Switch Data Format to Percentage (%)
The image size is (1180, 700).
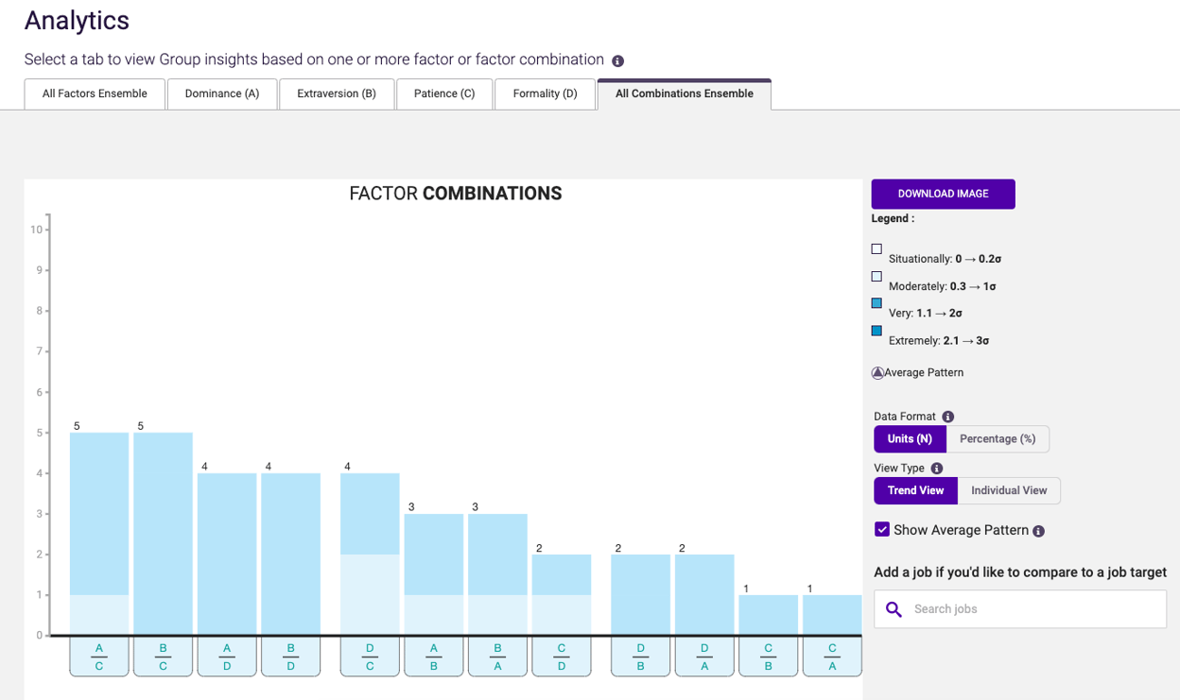(998, 439)
